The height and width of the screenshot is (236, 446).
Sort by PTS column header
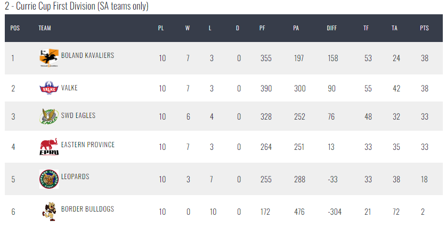424,28
